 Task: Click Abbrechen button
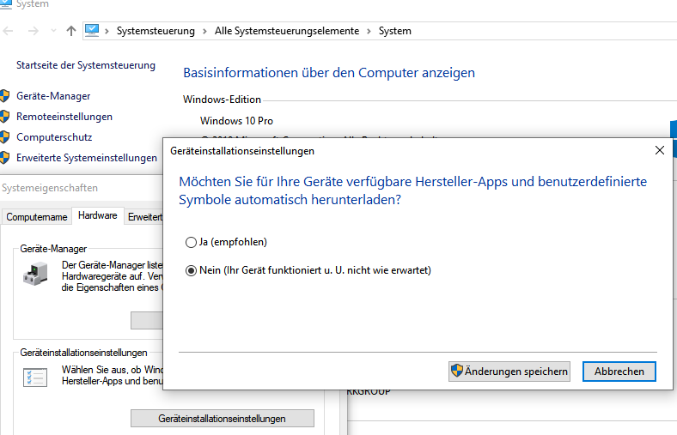pyautogui.click(x=619, y=372)
